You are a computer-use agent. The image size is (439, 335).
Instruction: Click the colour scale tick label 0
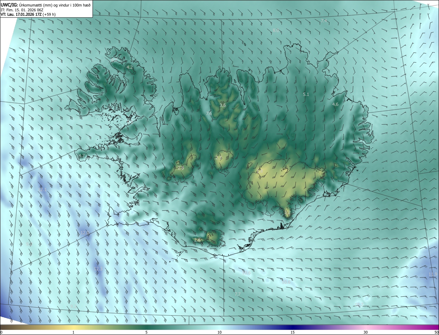[x=1, y=332]
